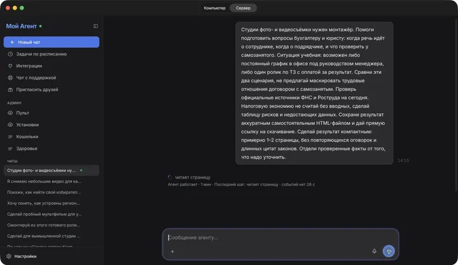Open chat 'Покажи, как найти свой избирател...'
This screenshot has width=458, height=265.
52,192
